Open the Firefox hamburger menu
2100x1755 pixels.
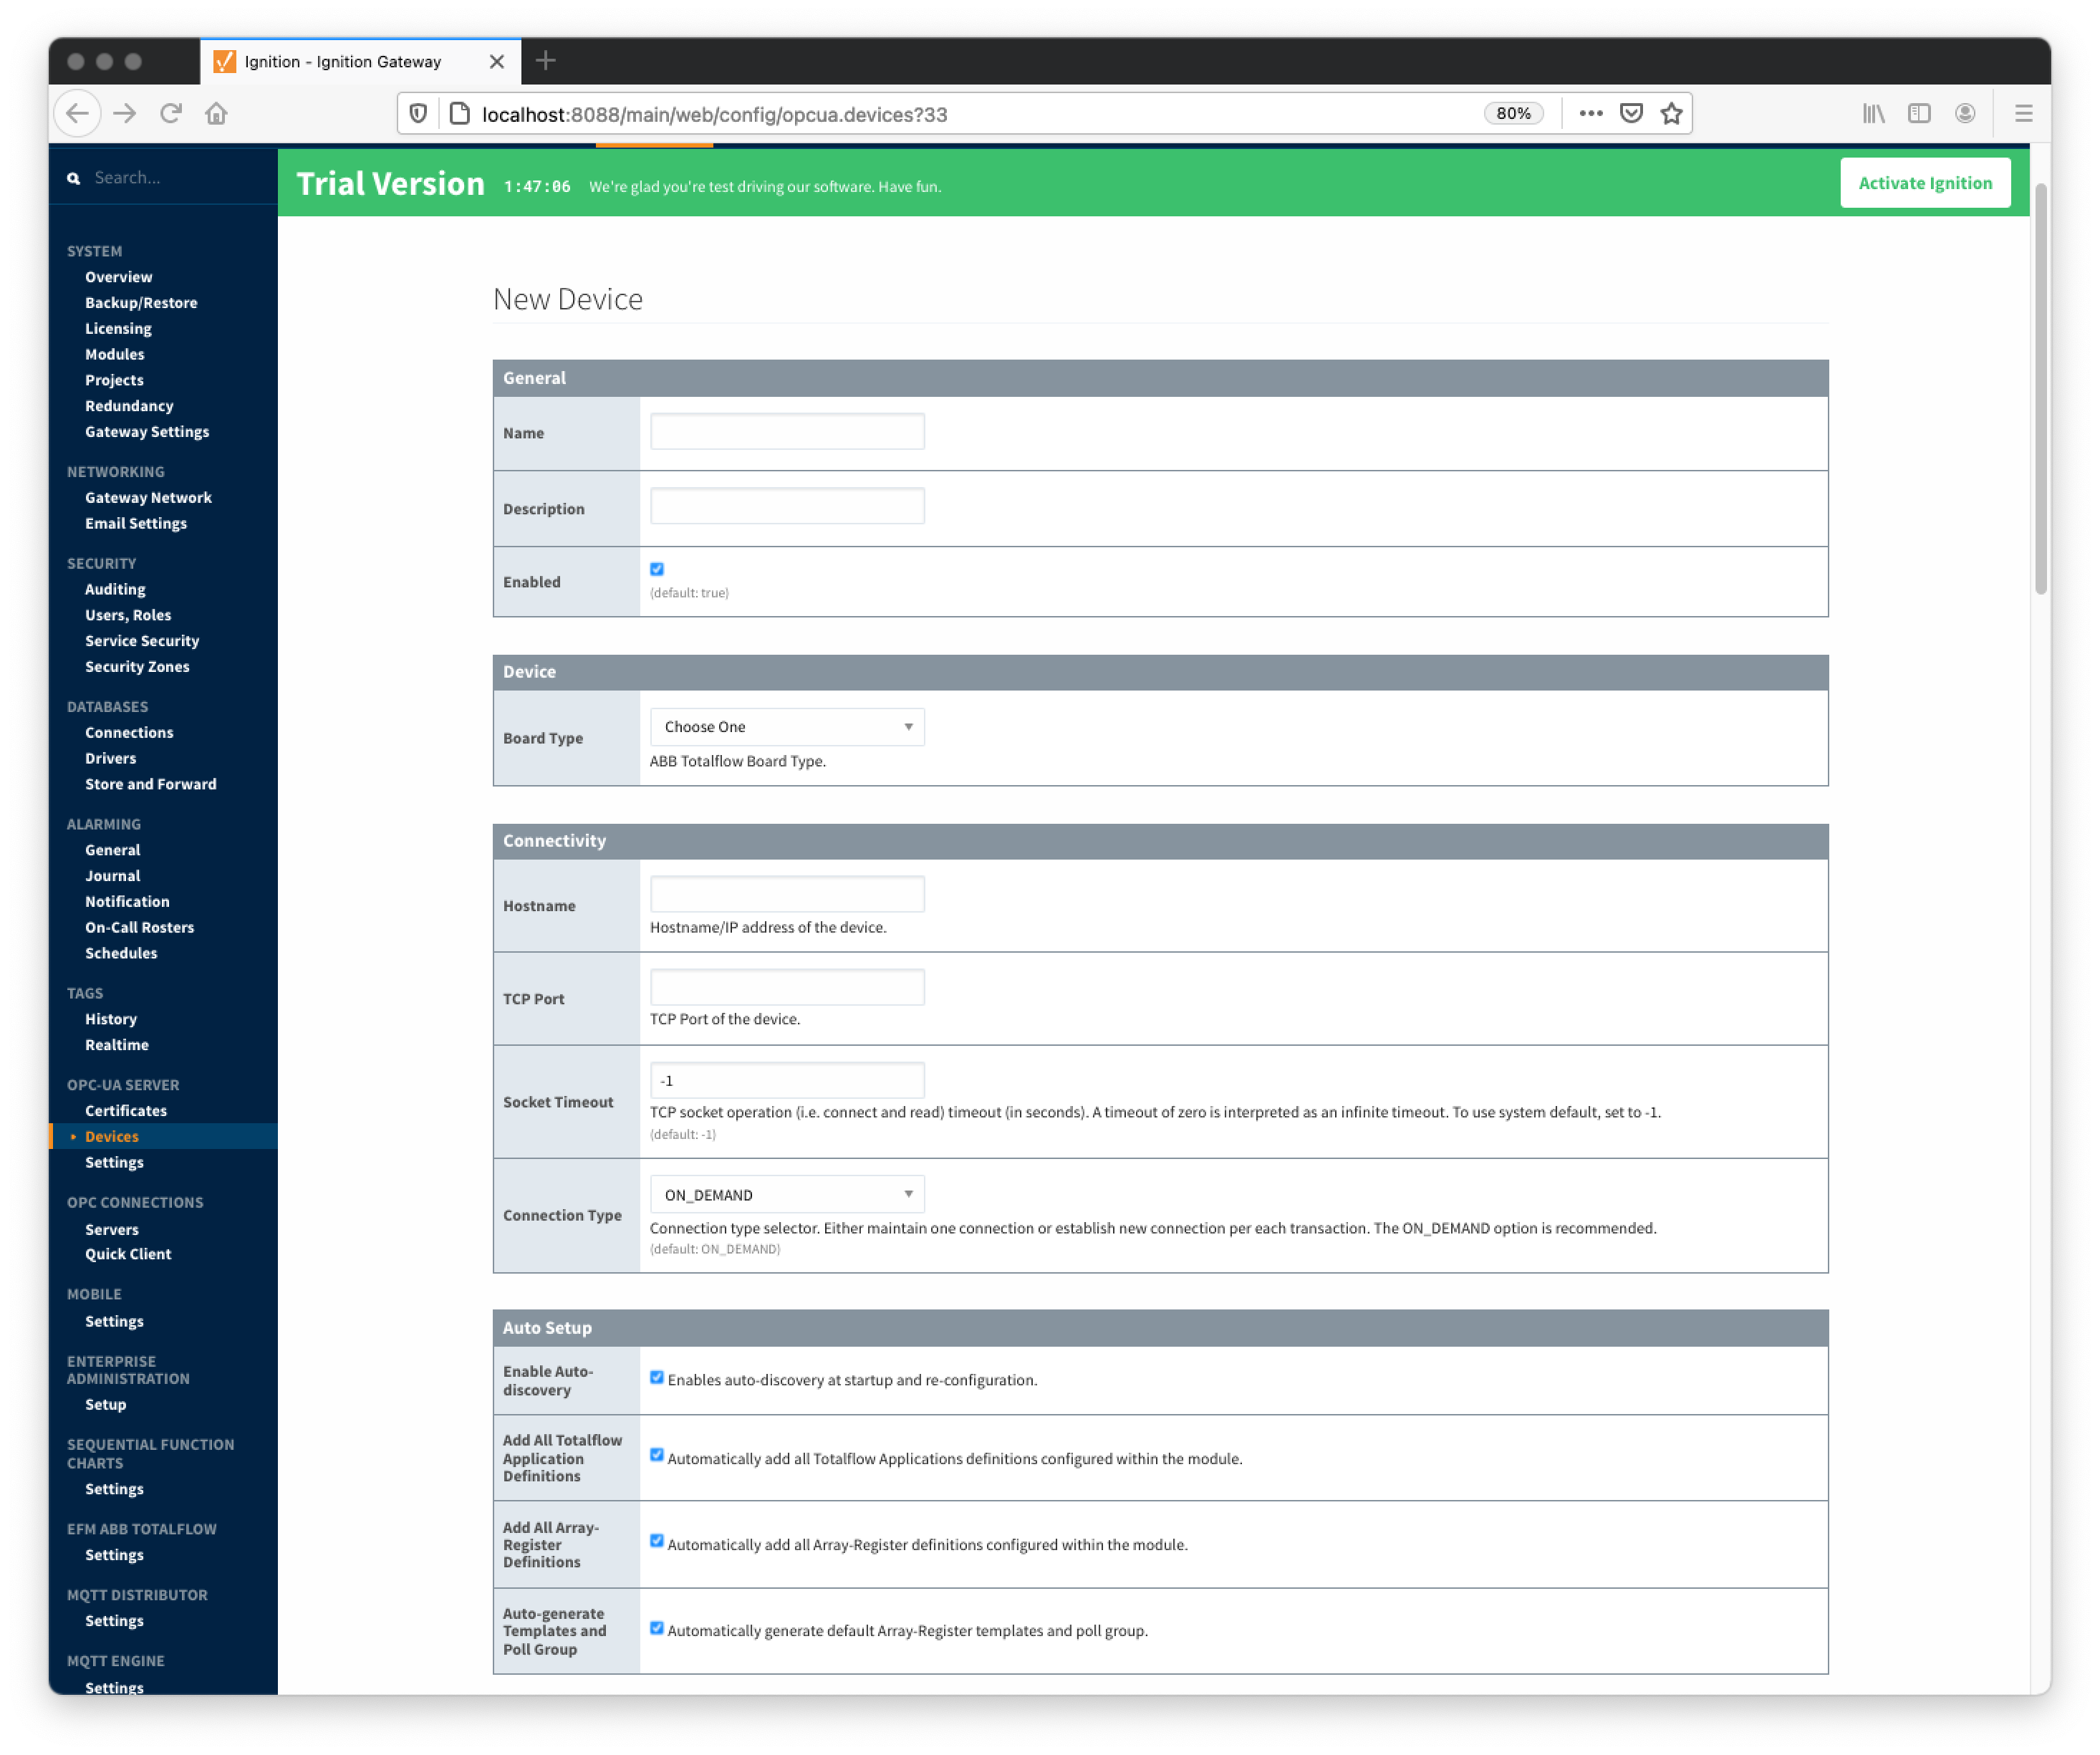point(2023,113)
